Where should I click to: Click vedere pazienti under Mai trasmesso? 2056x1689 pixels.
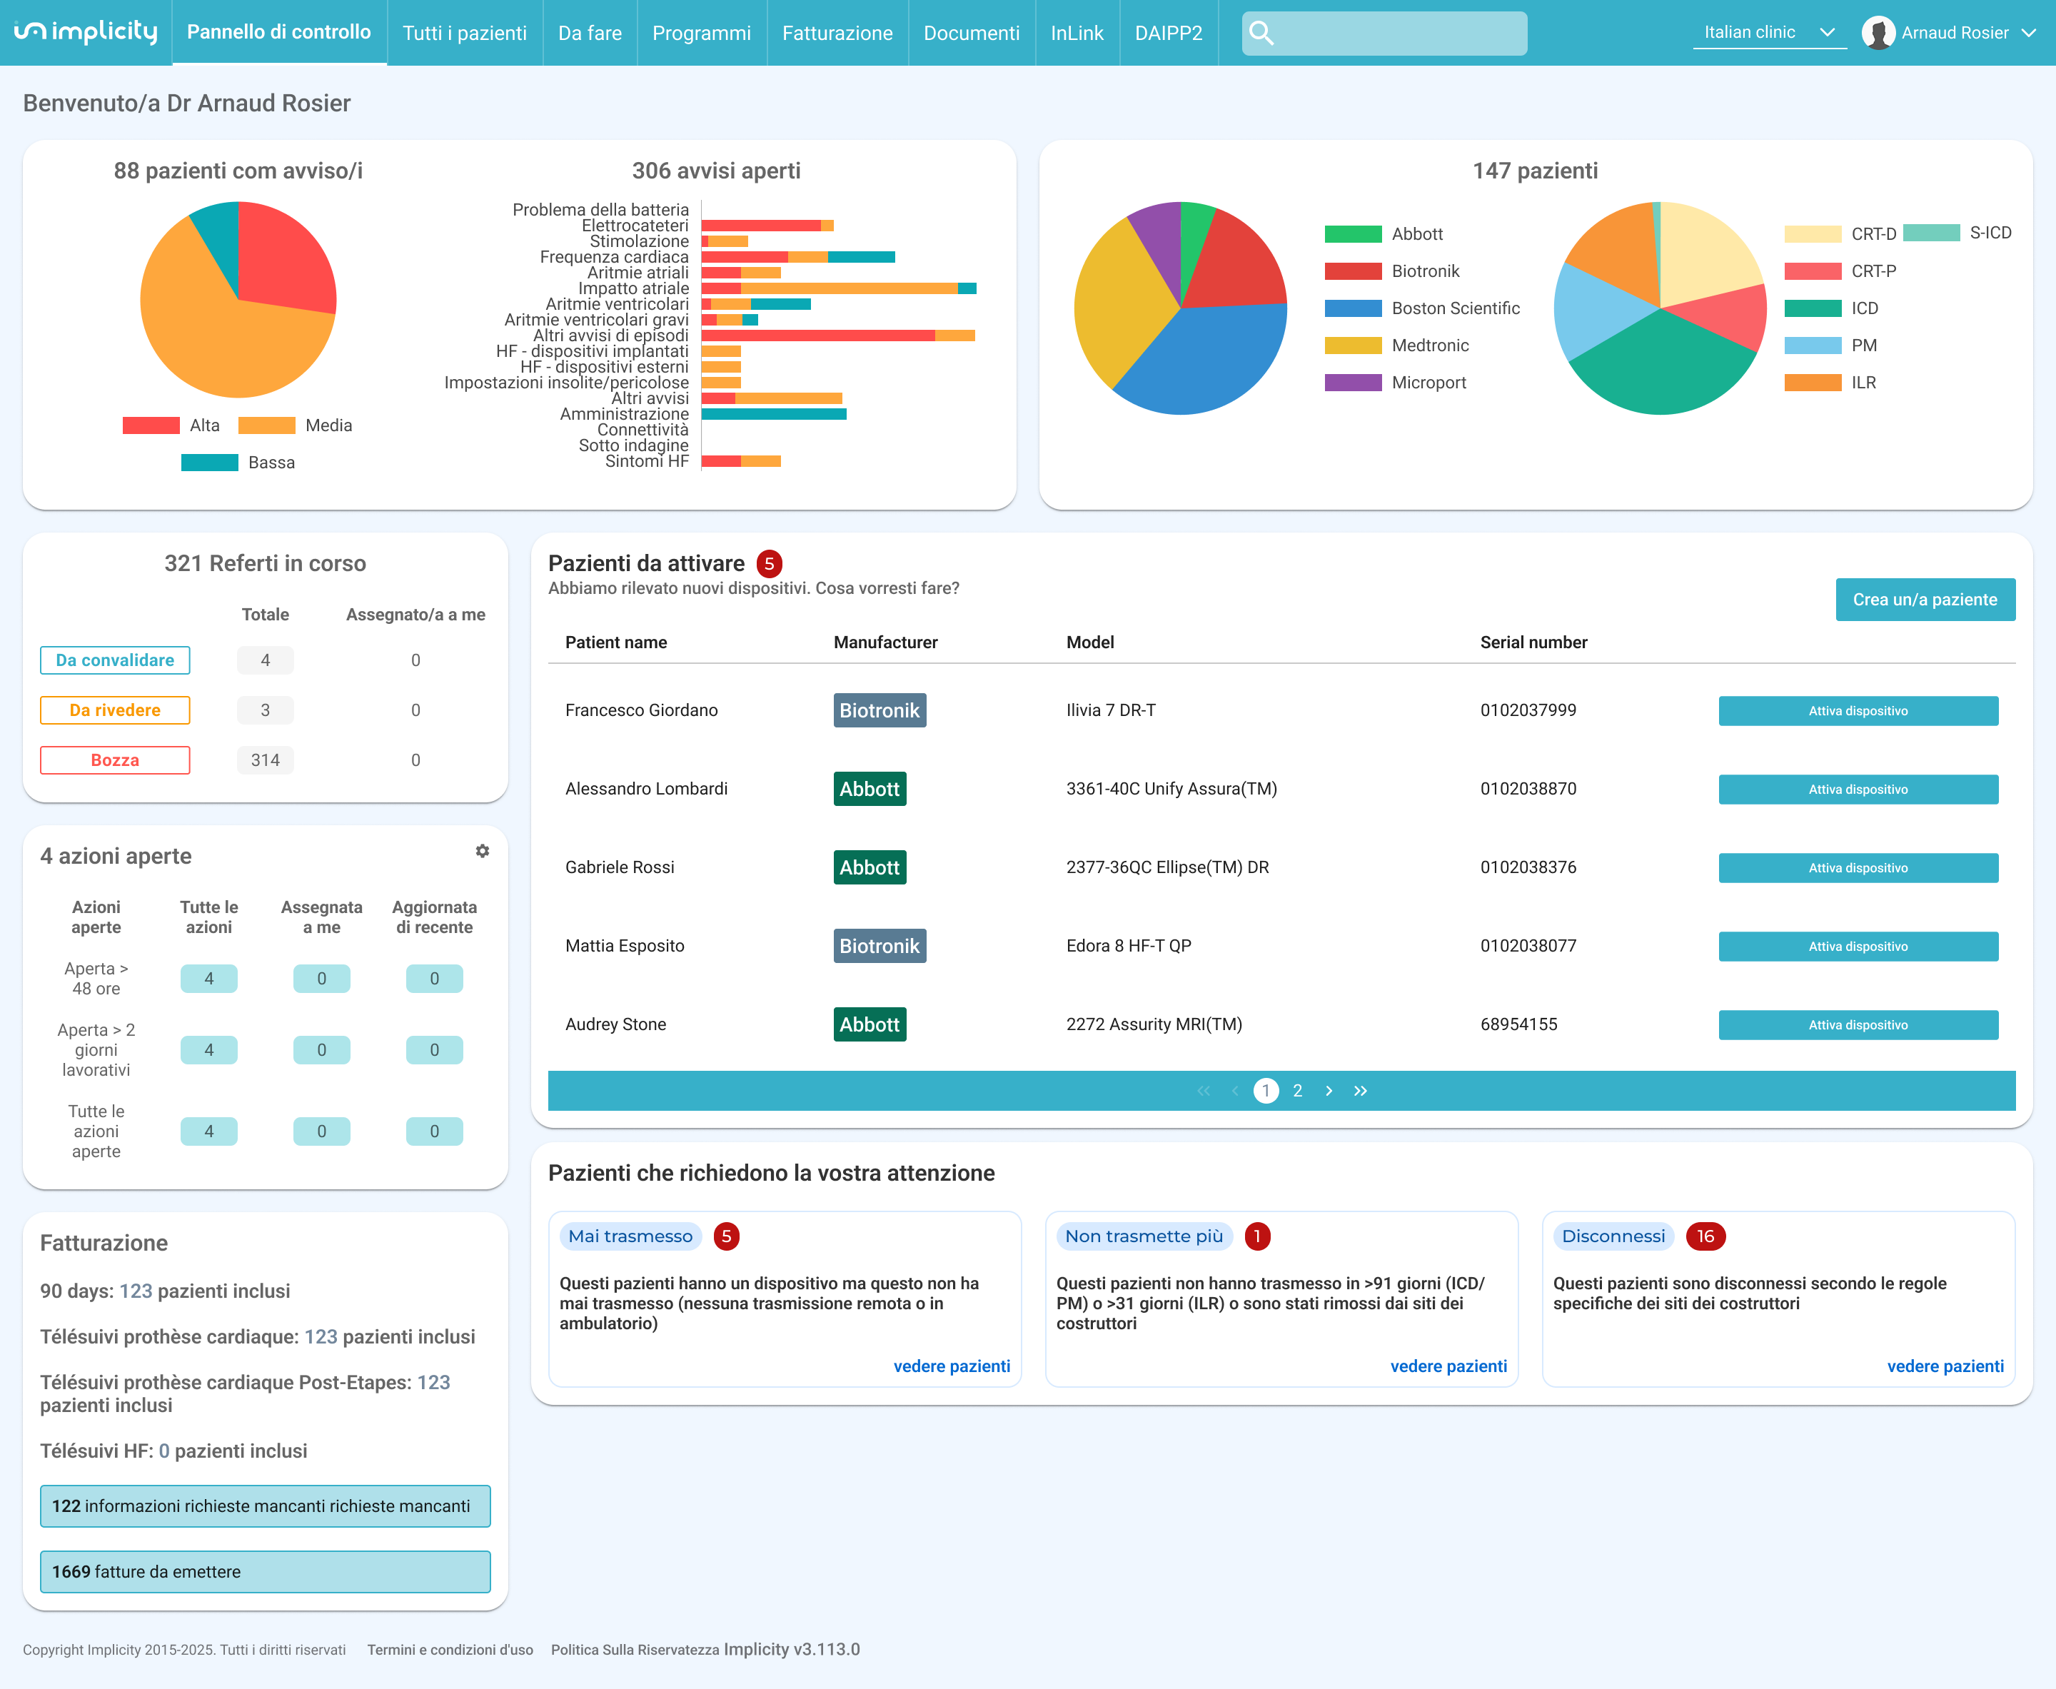coord(951,1366)
